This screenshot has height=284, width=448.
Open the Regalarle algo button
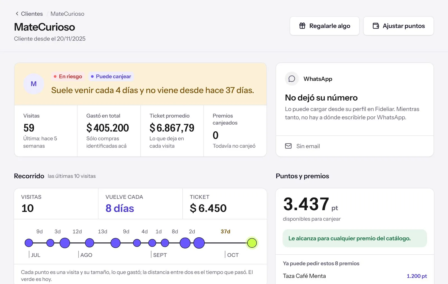pyautogui.click(x=325, y=26)
